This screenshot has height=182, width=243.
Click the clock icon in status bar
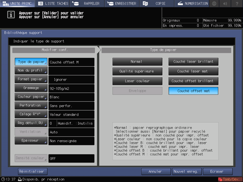3,179
